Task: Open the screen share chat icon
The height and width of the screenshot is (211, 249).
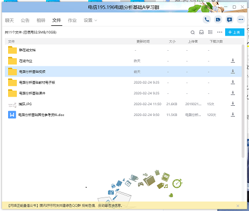Action: pyautogui.click(x=230, y=19)
